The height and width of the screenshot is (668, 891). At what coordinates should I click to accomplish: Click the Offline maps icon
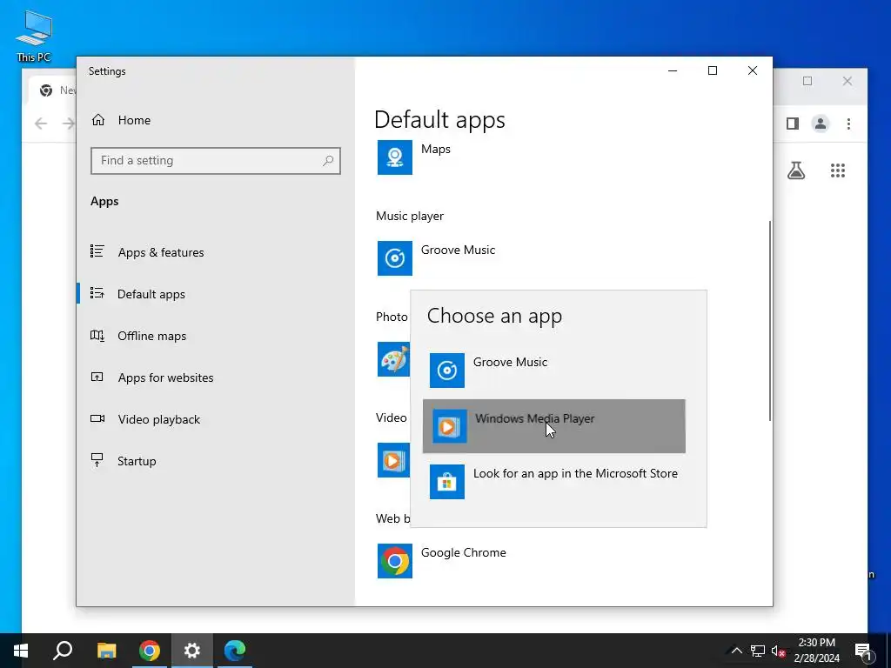[97, 335]
